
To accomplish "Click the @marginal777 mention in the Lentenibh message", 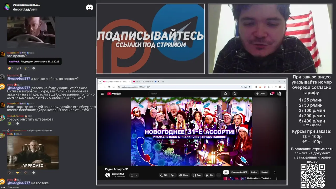I will click(x=19, y=79).
